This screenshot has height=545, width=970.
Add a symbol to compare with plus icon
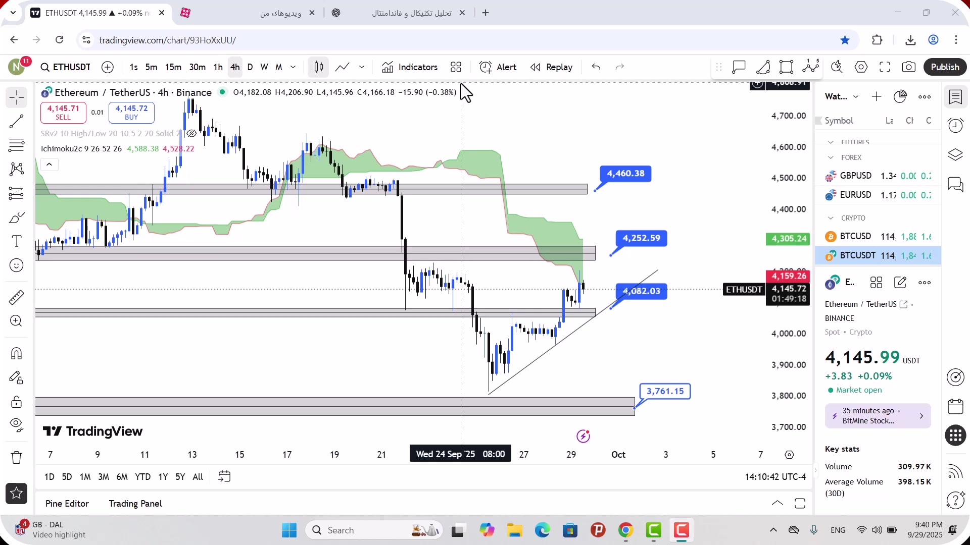tap(108, 67)
